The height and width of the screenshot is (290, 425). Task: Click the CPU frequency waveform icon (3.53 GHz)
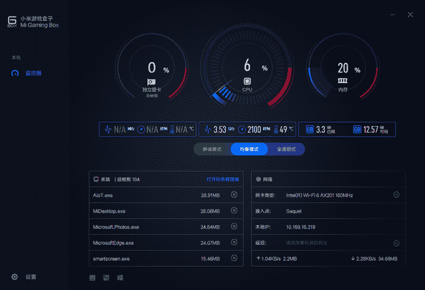click(x=207, y=129)
